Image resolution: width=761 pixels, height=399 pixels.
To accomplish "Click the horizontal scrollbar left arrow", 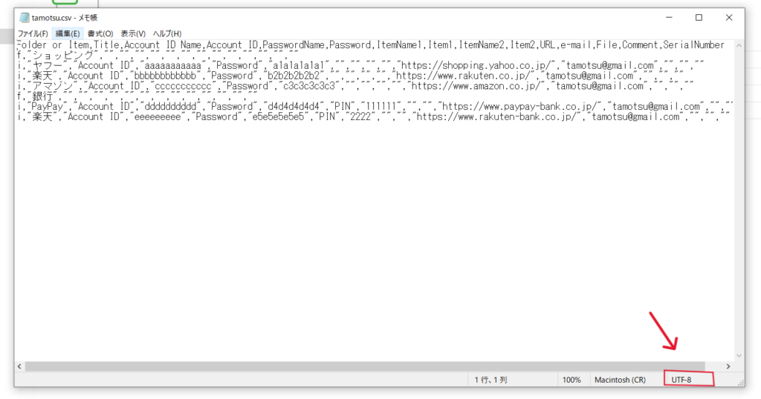I will coord(20,366).
